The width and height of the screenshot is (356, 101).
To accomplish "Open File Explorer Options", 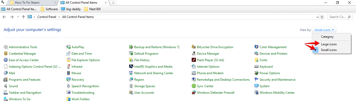I will click(x=86, y=60).
